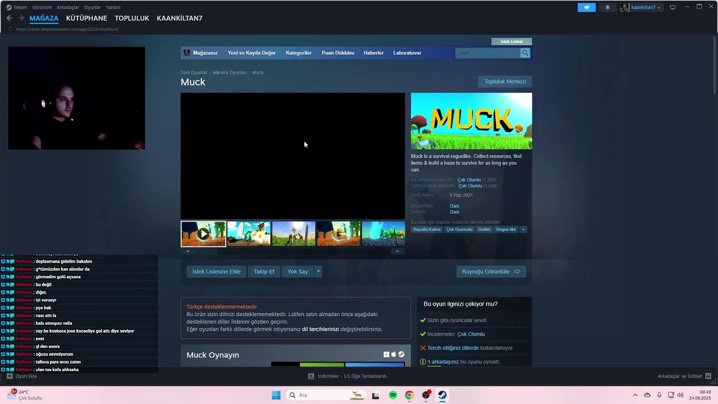This screenshot has width=718, height=404.
Task: Go forward with the right arrow
Action: point(21,18)
